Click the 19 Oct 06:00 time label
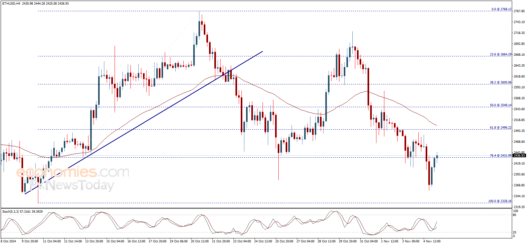The height and width of the screenshot is (245, 527). pos(178,241)
